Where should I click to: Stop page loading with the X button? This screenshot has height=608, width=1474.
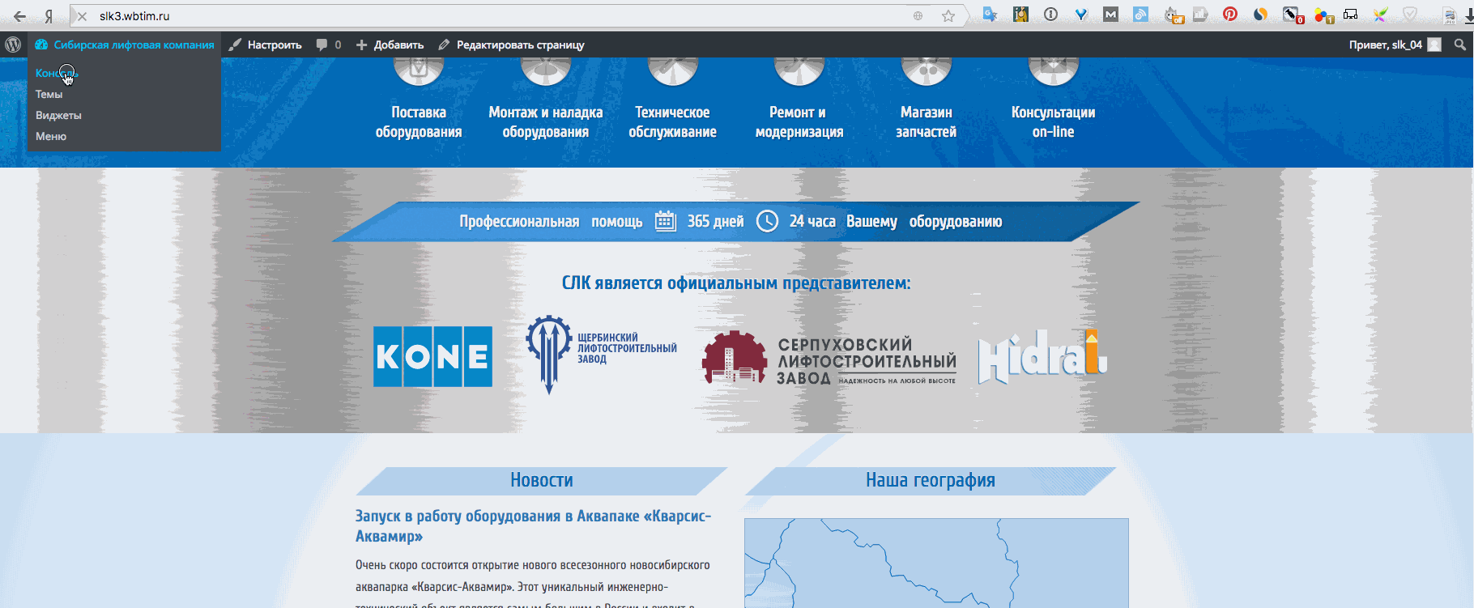tap(82, 16)
